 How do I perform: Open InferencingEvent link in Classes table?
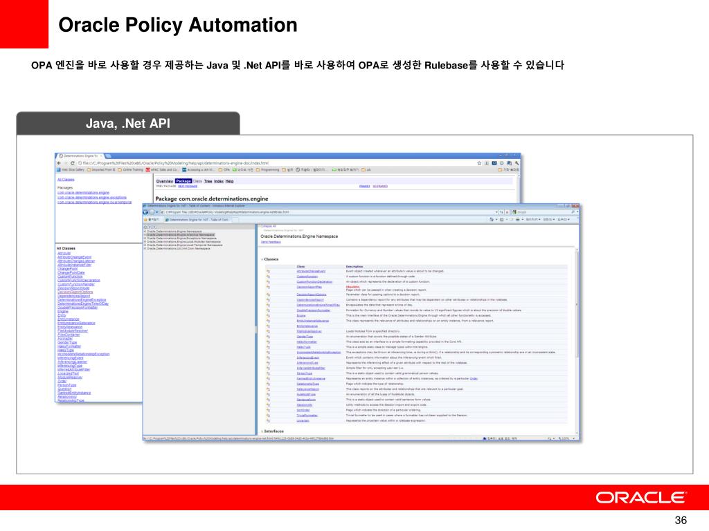[x=308, y=357]
